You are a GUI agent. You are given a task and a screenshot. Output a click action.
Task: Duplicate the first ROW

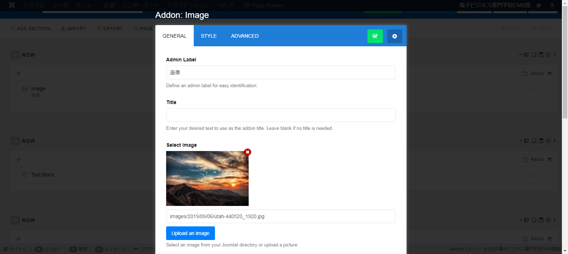point(534,55)
